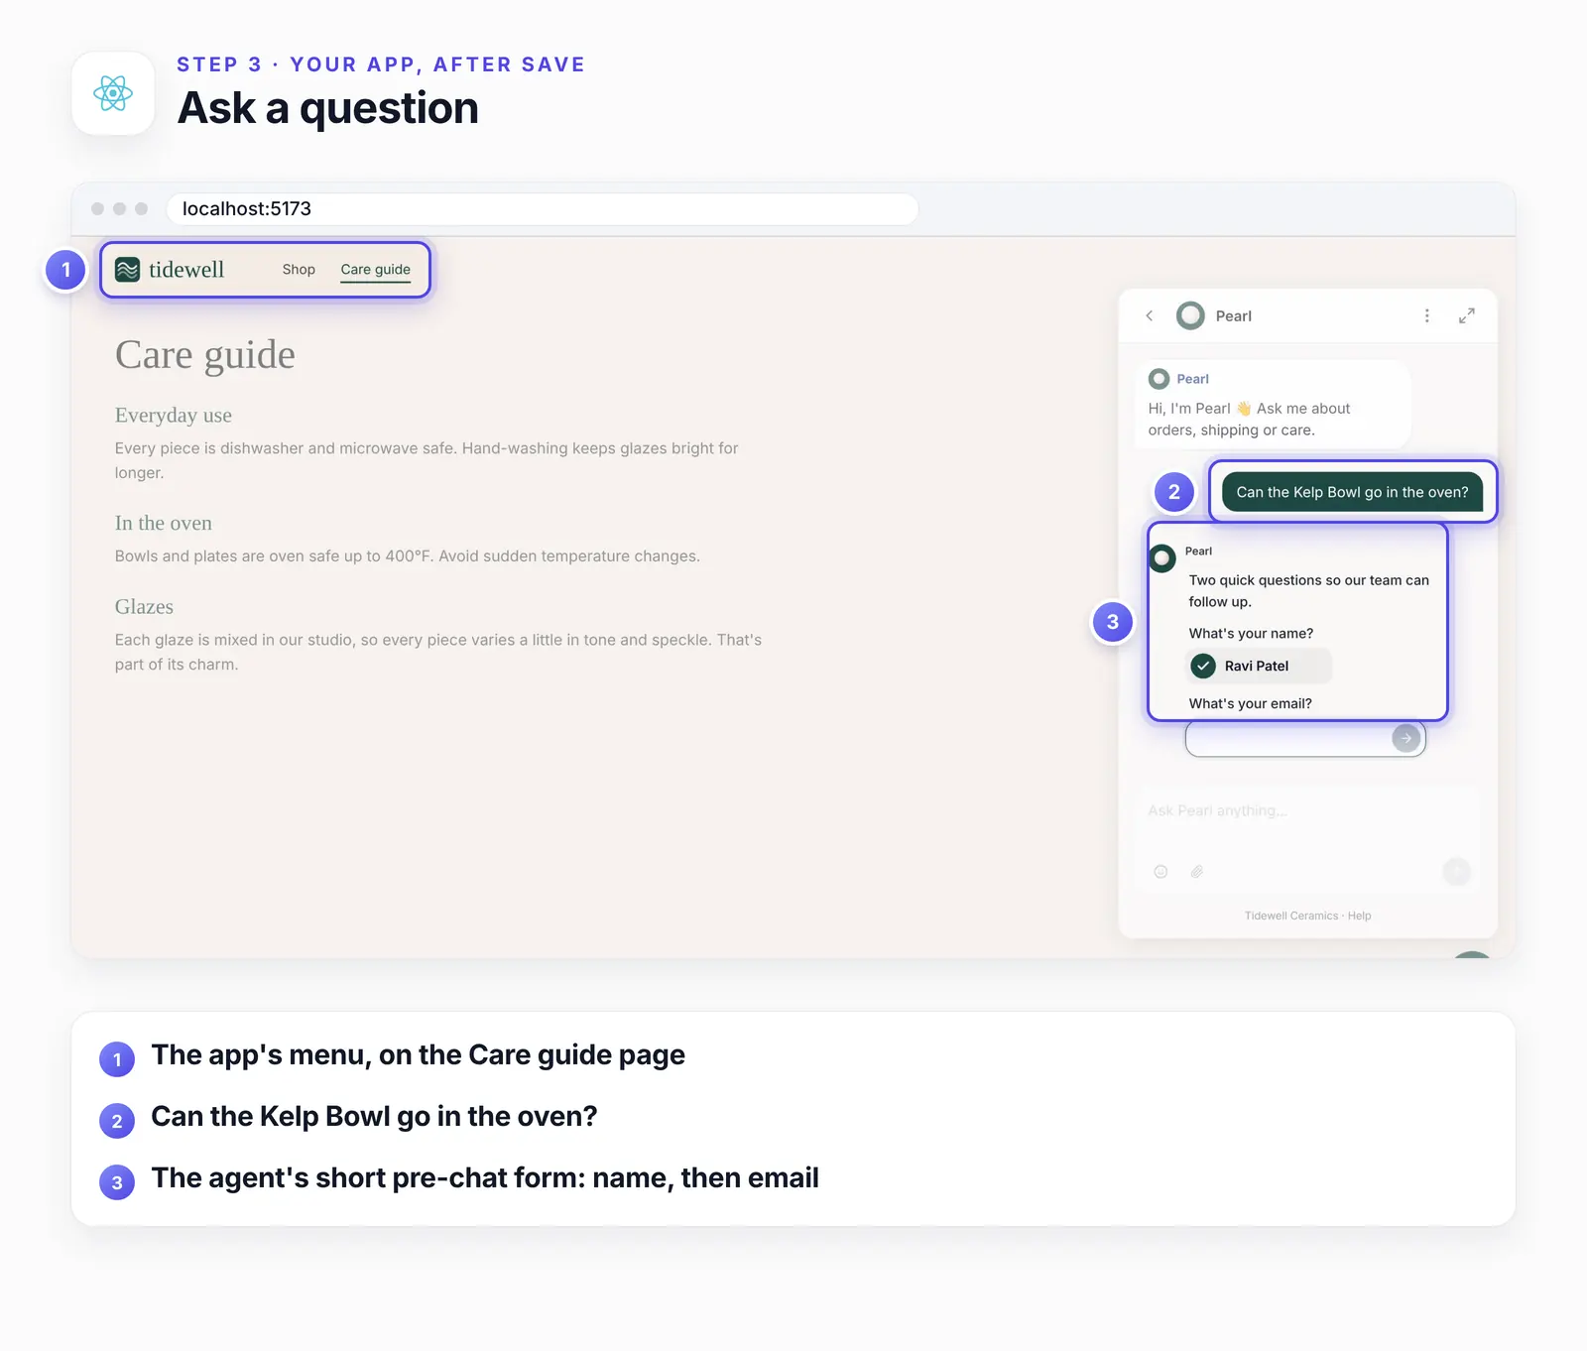Click the 'What's your name?' prompt text
This screenshot has width=1587, height=1351.
tap(1251, 633)
